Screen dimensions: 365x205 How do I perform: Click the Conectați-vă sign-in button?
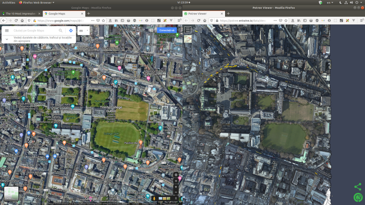pyautogui.click(x=167, y=30)
